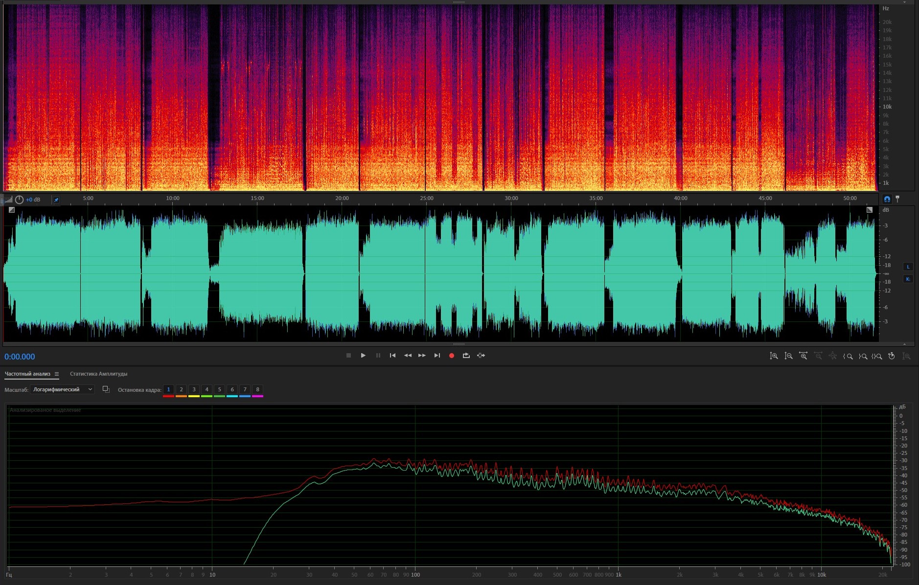
Task: Zoom to selection in-point icon
Action: pyautogui.click(x=848, y=356)
